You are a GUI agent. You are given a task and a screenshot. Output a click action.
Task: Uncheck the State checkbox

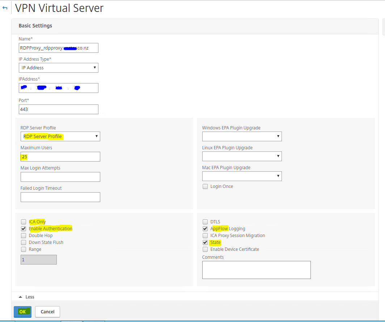[205, 242]
